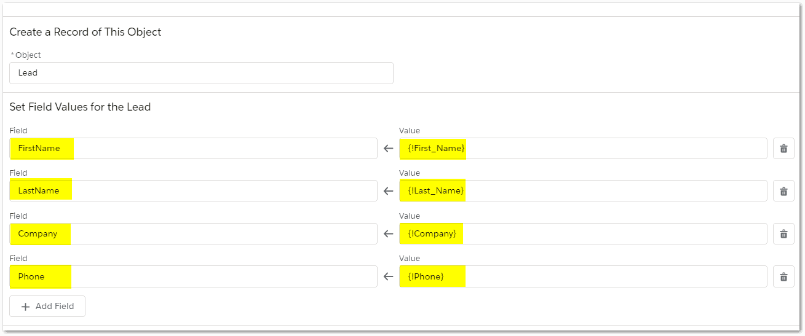
Task: Select the Company field combobox
Action: 193,234
